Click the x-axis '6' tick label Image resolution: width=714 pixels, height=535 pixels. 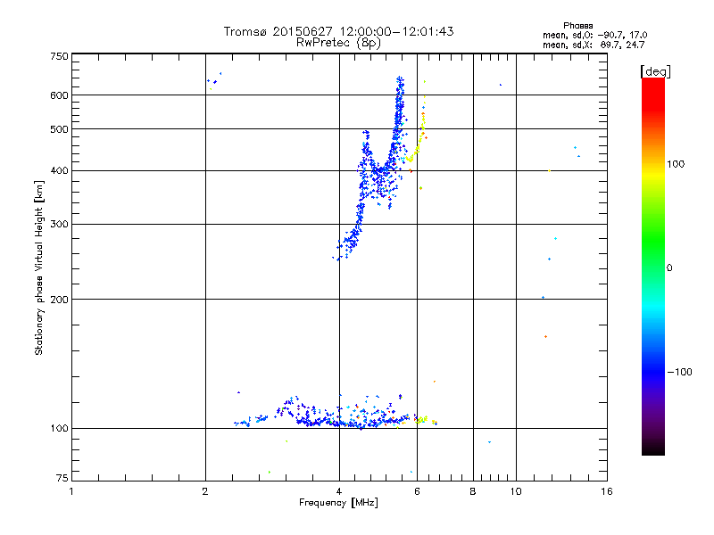(417, 491)
